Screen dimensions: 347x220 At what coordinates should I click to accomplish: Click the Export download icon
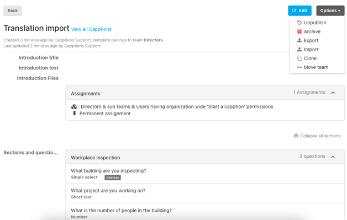tap(299, 40)
